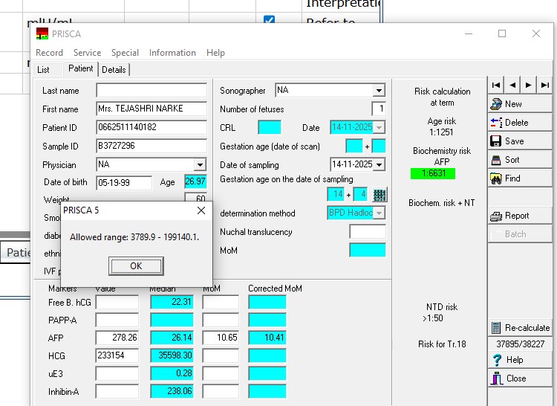Screen dimensions: 557x406
Task: Click the green AFP risk indicator
Action: pyautogui.click(x=432, y=173)
